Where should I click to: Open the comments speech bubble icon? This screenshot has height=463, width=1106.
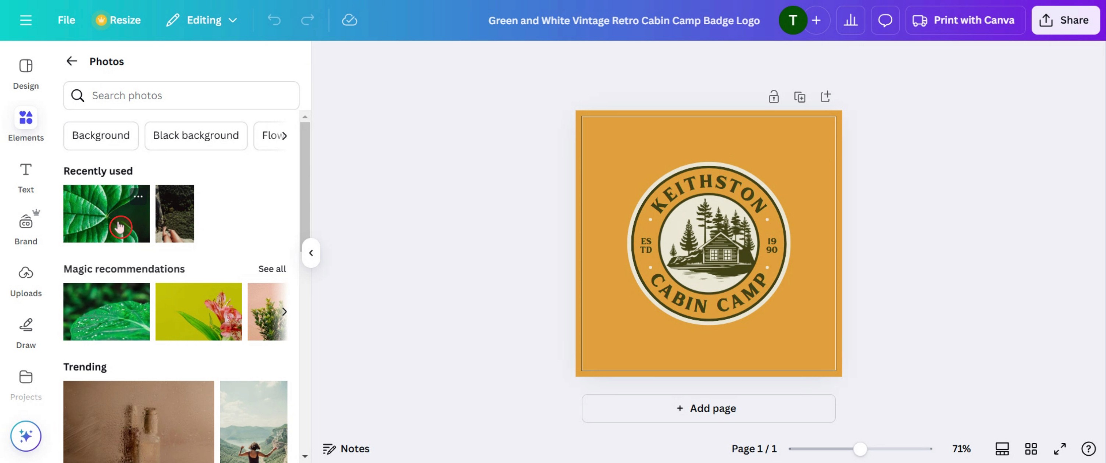[x=885, y=20]
